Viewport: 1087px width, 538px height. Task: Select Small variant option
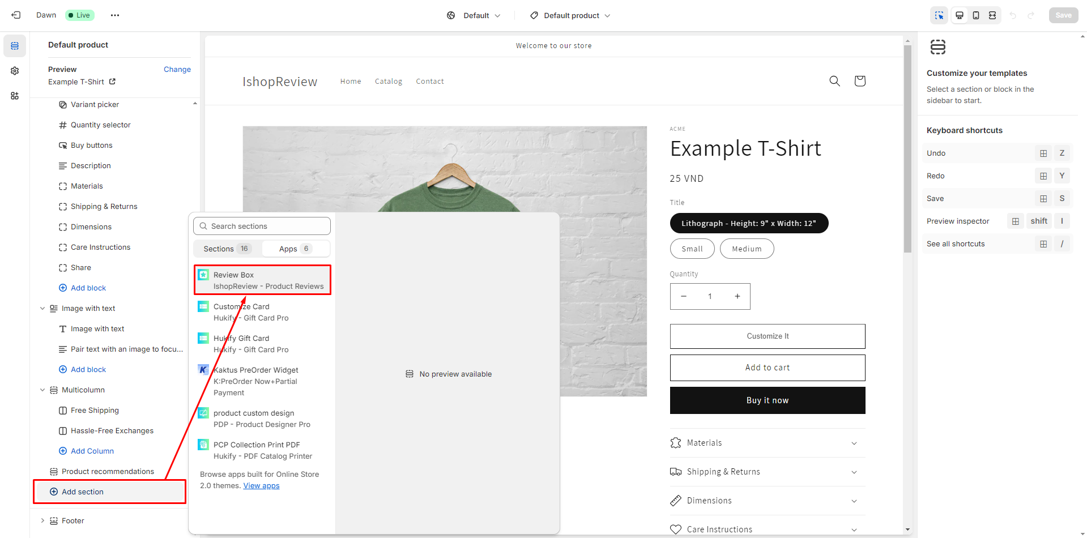click(x=692, y=249)
